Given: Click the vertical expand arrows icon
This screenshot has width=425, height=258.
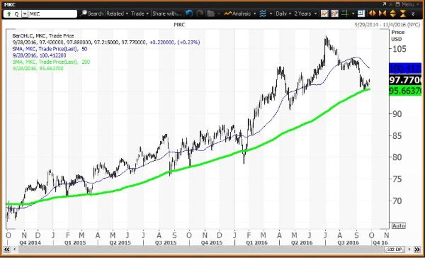Looking at the screenshot, I should point(393,14).
